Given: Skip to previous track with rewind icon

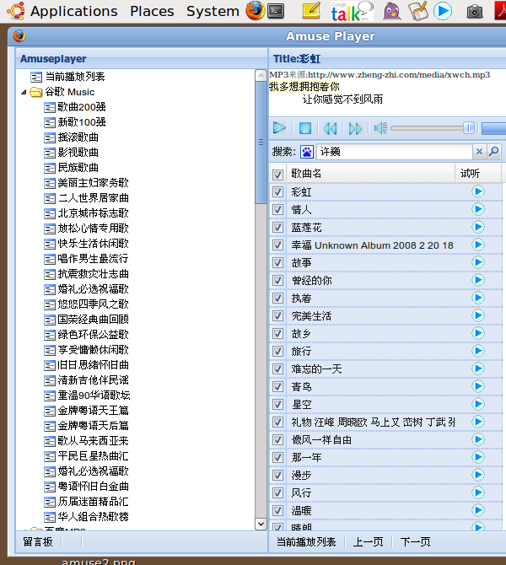Looking at the screenshot, I should tap(330, 128).
